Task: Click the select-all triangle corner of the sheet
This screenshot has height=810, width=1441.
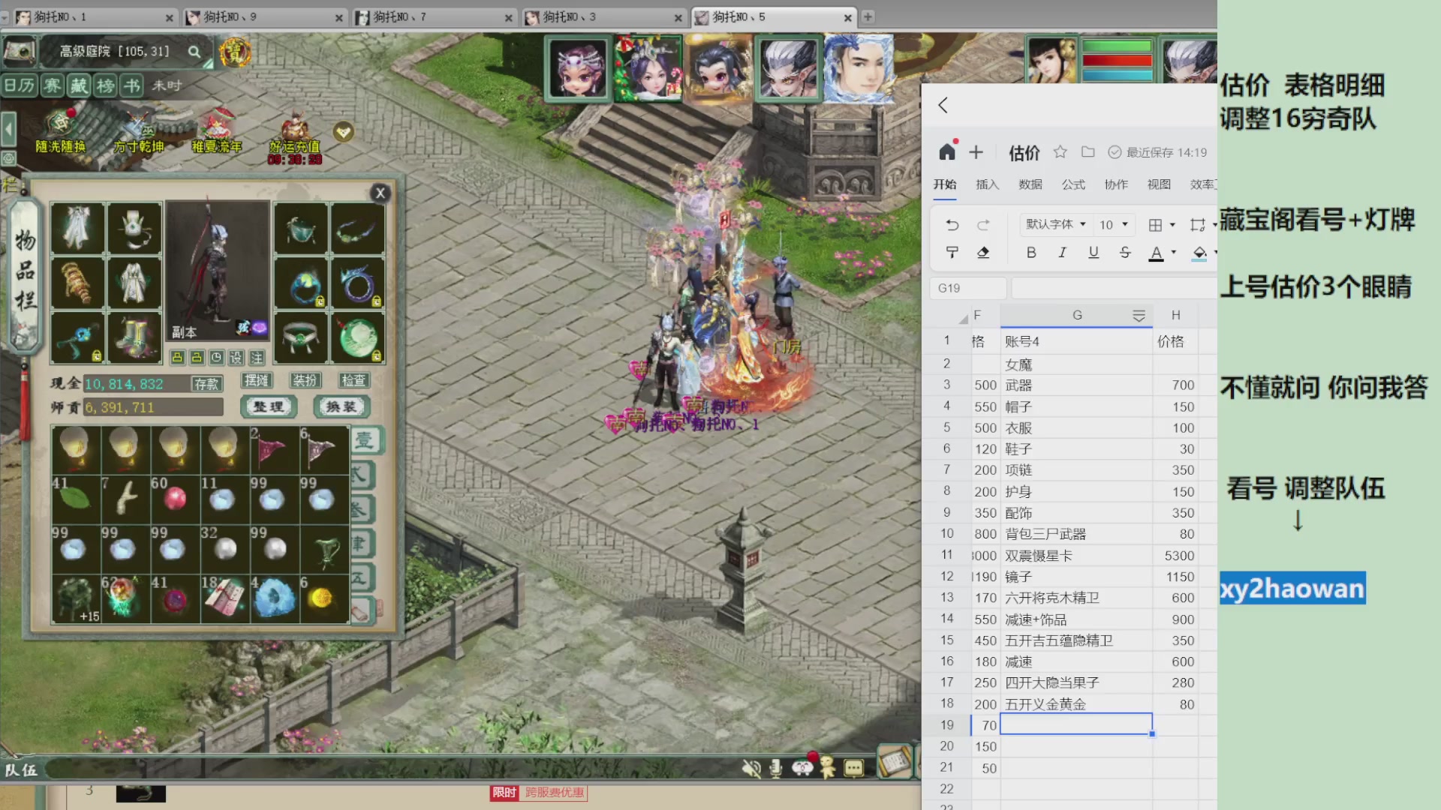Action: click(x=963, y=318)
